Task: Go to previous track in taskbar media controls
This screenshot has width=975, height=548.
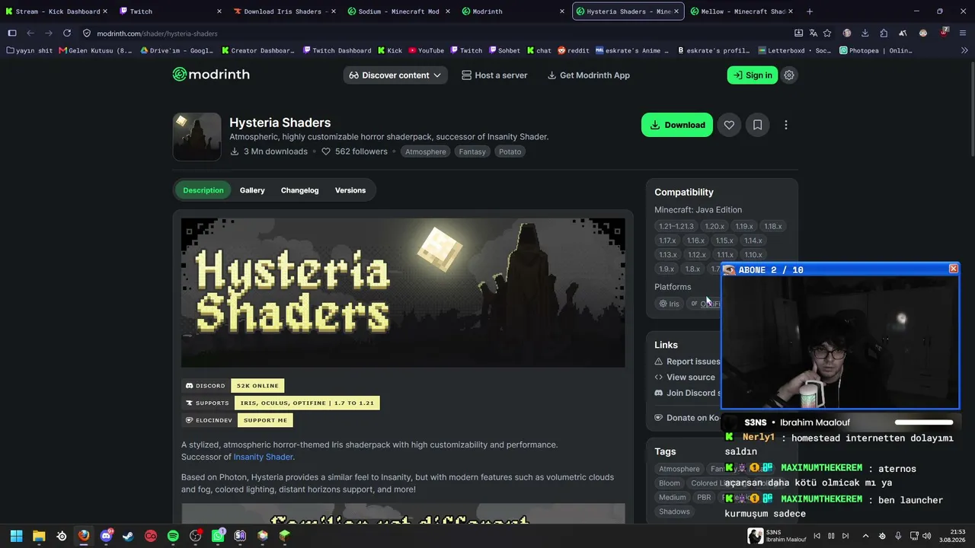Action: point(817,536)
